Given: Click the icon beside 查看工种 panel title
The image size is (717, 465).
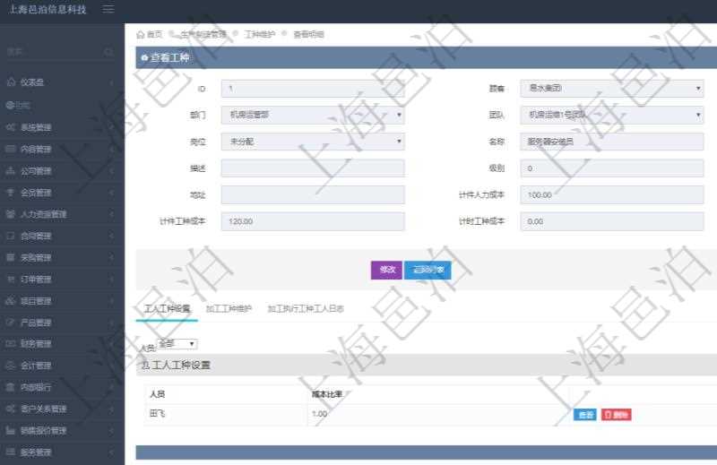Looking at the screenshot, I should pos(144,57).
